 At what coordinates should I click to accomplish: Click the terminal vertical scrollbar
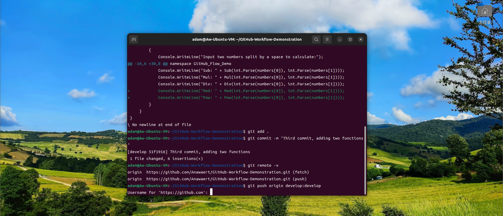[365, 160]
